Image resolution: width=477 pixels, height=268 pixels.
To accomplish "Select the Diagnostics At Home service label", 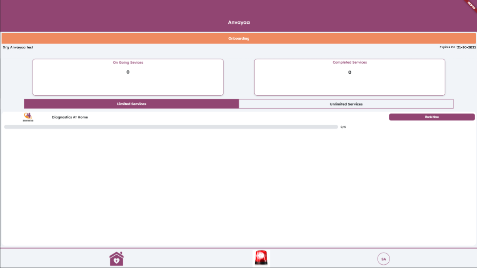I will [x=70, y=117].
